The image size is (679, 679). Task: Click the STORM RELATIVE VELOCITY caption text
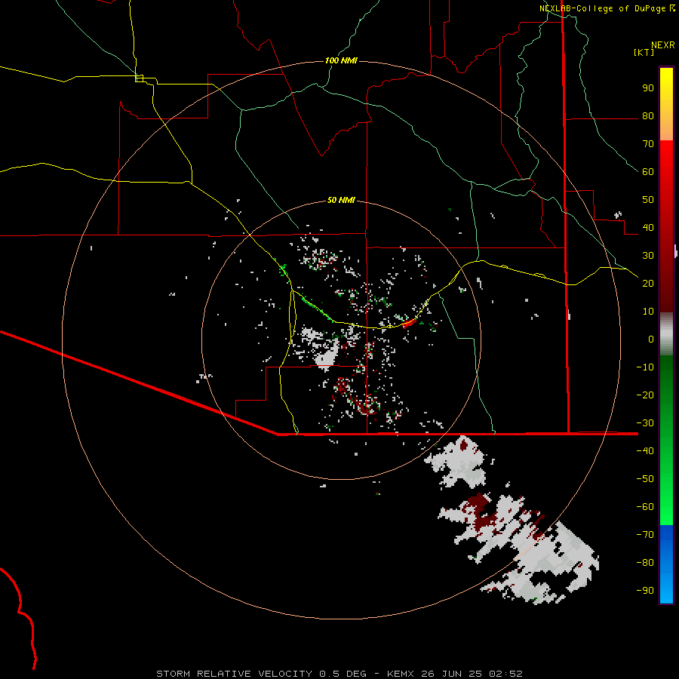pos(234,674)
